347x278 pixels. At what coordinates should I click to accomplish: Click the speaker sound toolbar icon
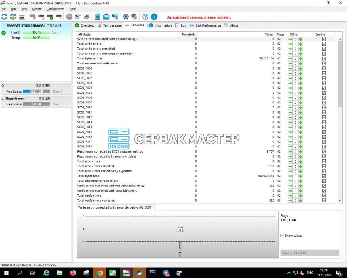(134, 17)
